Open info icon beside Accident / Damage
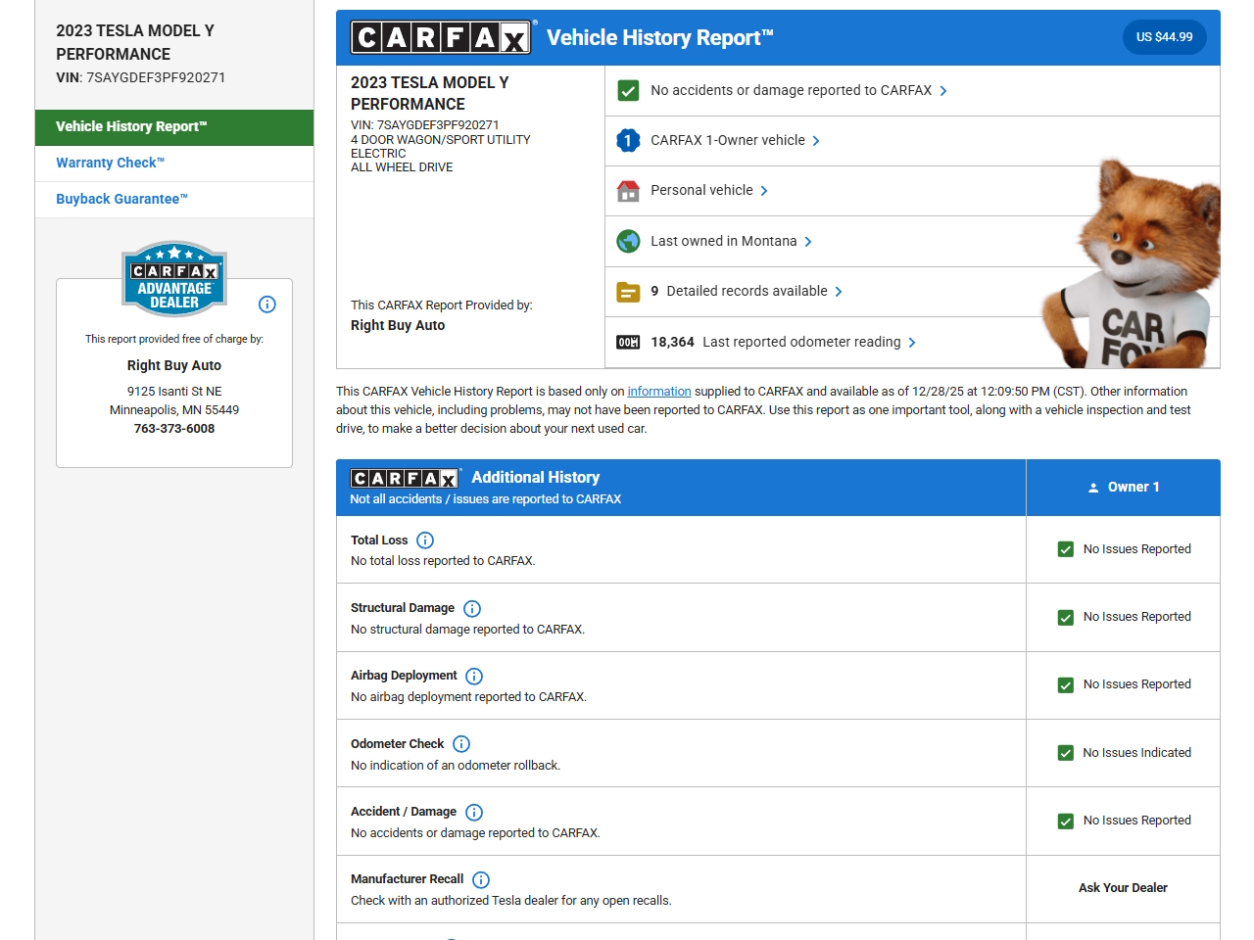 (474, 813)
